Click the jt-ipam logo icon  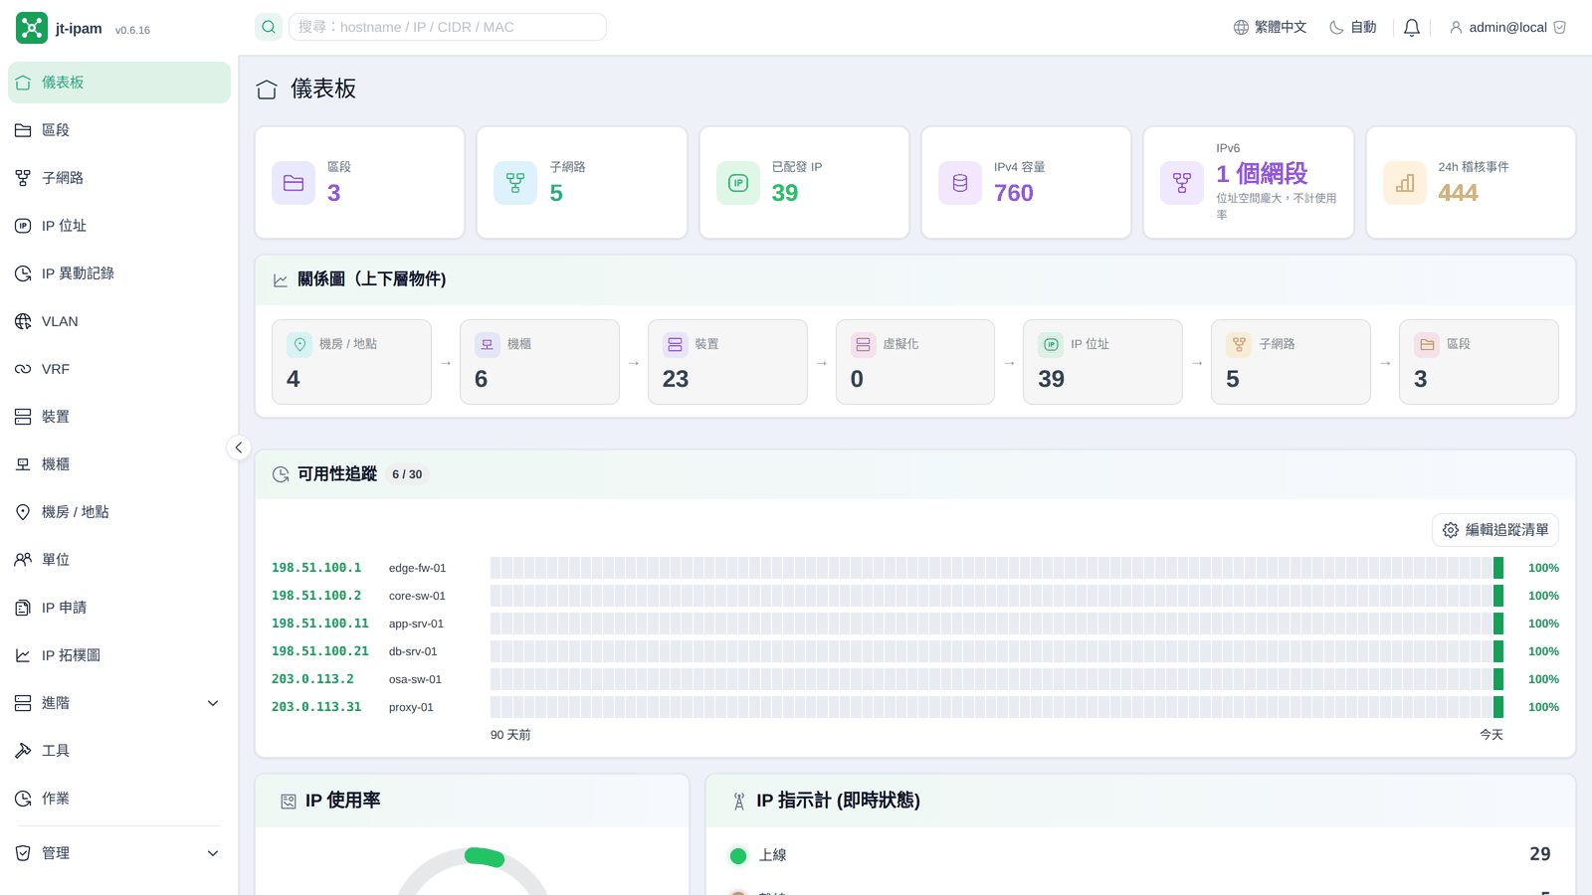click(x=32, y=28)
